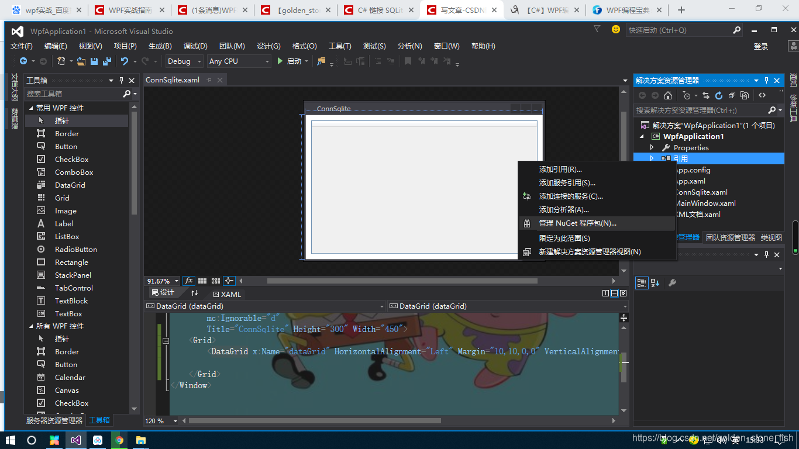Collapse the XAML pane
Image resolution: width=799 pixels, height=449 pixels.
(x=623, y=293)
